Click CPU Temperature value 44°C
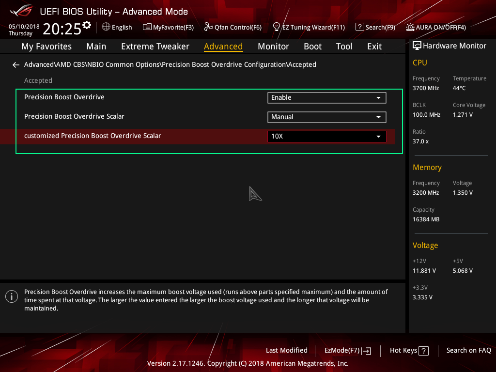The height and width of the screenshot is (372, 496). pos(459,88)
